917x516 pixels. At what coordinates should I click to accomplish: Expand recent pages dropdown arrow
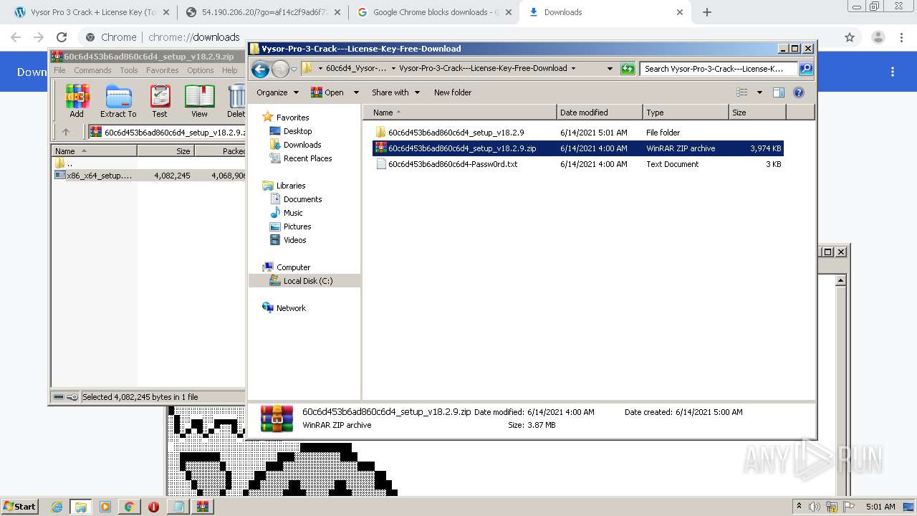294,70
